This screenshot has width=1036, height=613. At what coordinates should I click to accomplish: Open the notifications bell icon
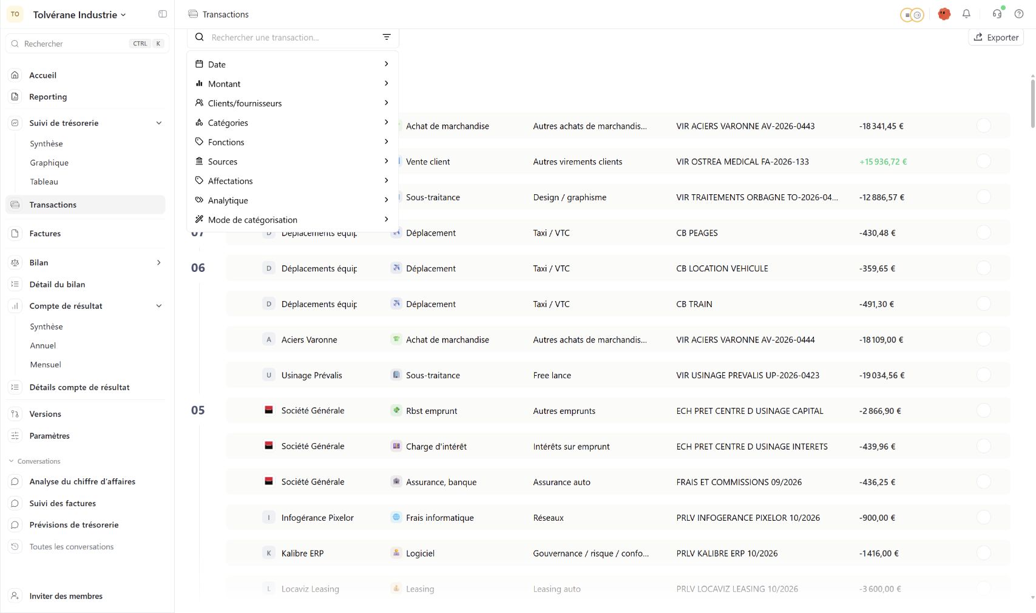pyautogui.click(x=966, y=14)
